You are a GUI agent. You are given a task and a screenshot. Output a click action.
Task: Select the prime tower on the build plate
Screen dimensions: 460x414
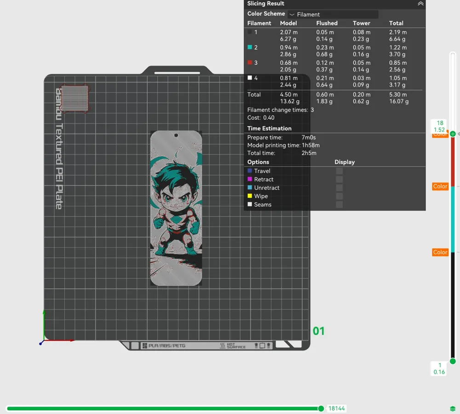point(75,98)
